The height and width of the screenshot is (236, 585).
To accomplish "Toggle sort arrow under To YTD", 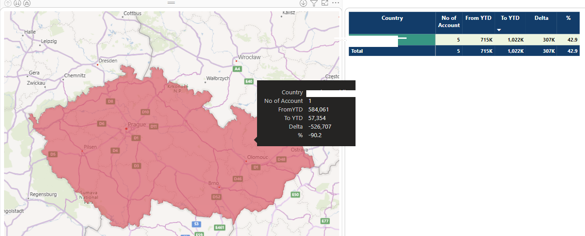I will point(499,30).
